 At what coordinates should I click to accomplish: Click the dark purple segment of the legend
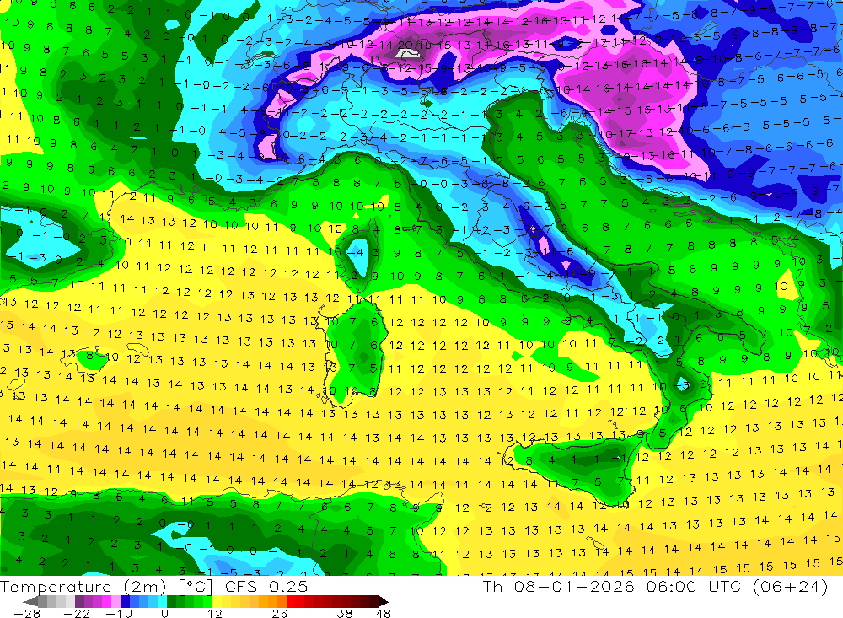click(79, 601)
